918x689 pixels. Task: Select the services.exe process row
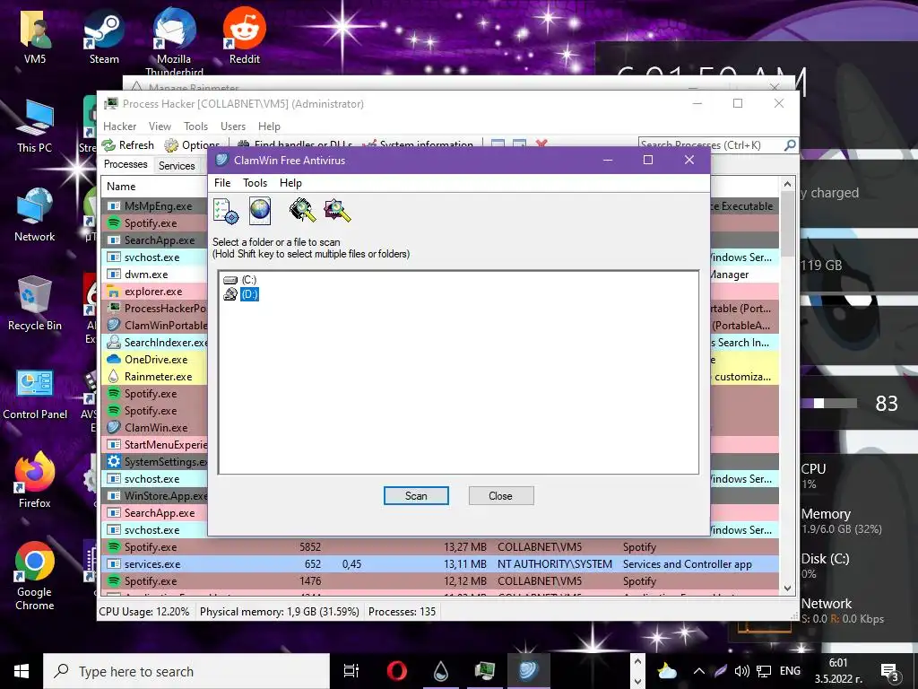440,564
